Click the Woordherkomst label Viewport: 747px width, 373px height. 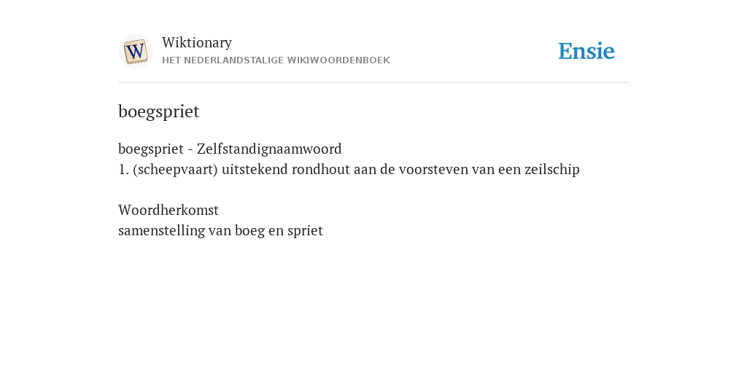pos(169,210)
